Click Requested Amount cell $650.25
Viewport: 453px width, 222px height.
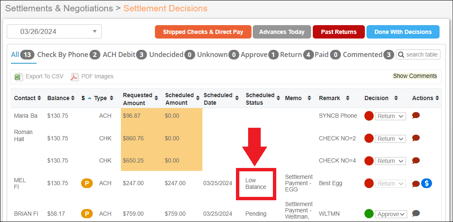(x=133, y=160)
